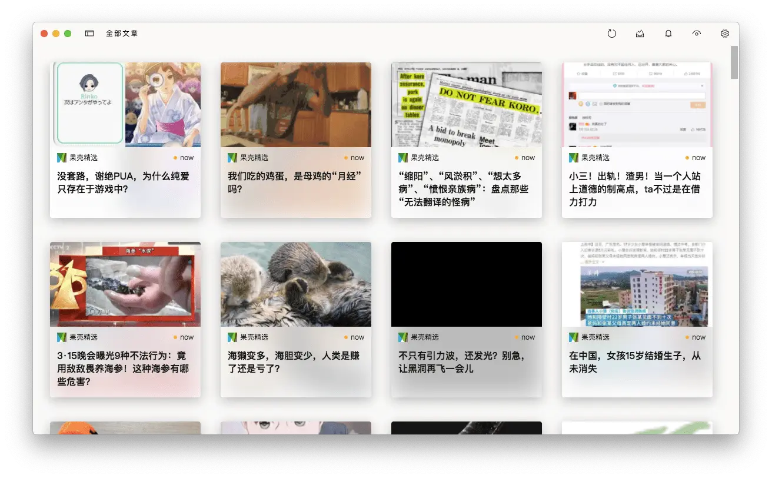
Task: Click the black thumbnail of black hole article
Action: [x=466, y=284]
